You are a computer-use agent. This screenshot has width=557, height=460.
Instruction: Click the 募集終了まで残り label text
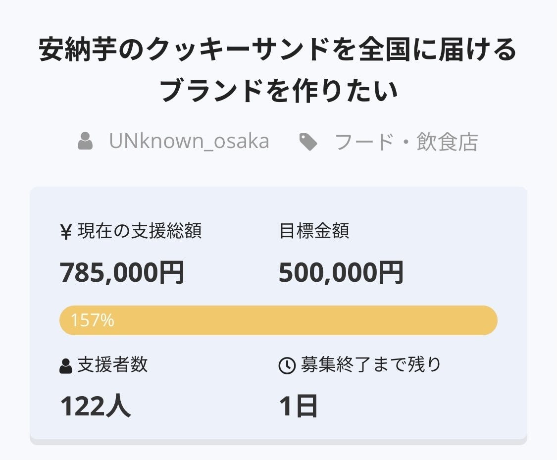click(x=371, y=365)
